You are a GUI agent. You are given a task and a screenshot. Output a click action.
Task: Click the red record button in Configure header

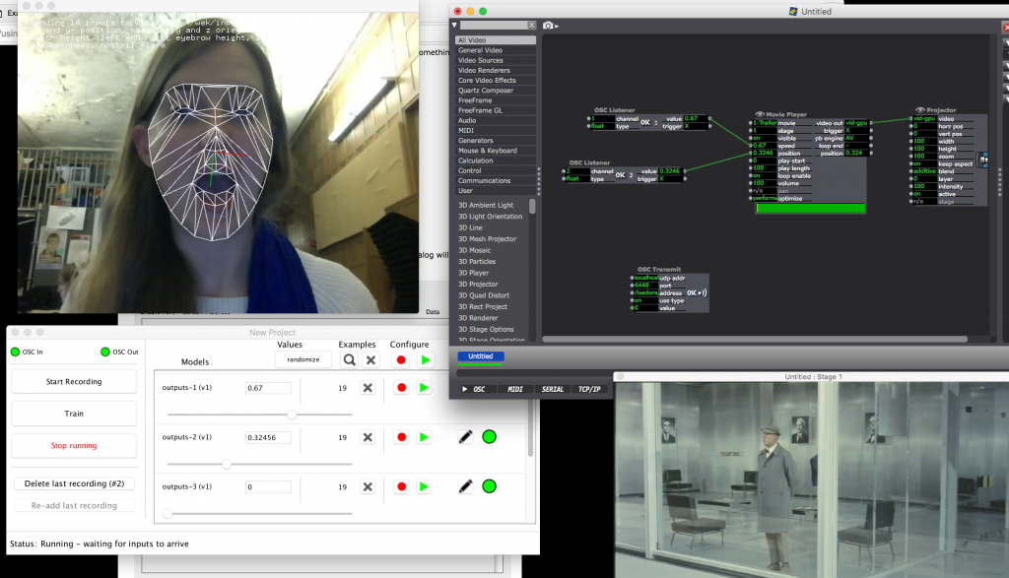click(401, 360)
